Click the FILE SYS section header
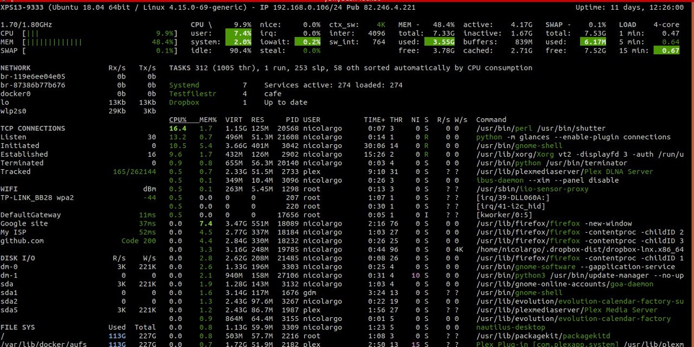Image resolution: width=694 pixels, height=347 pixels. tap(18, 328)
